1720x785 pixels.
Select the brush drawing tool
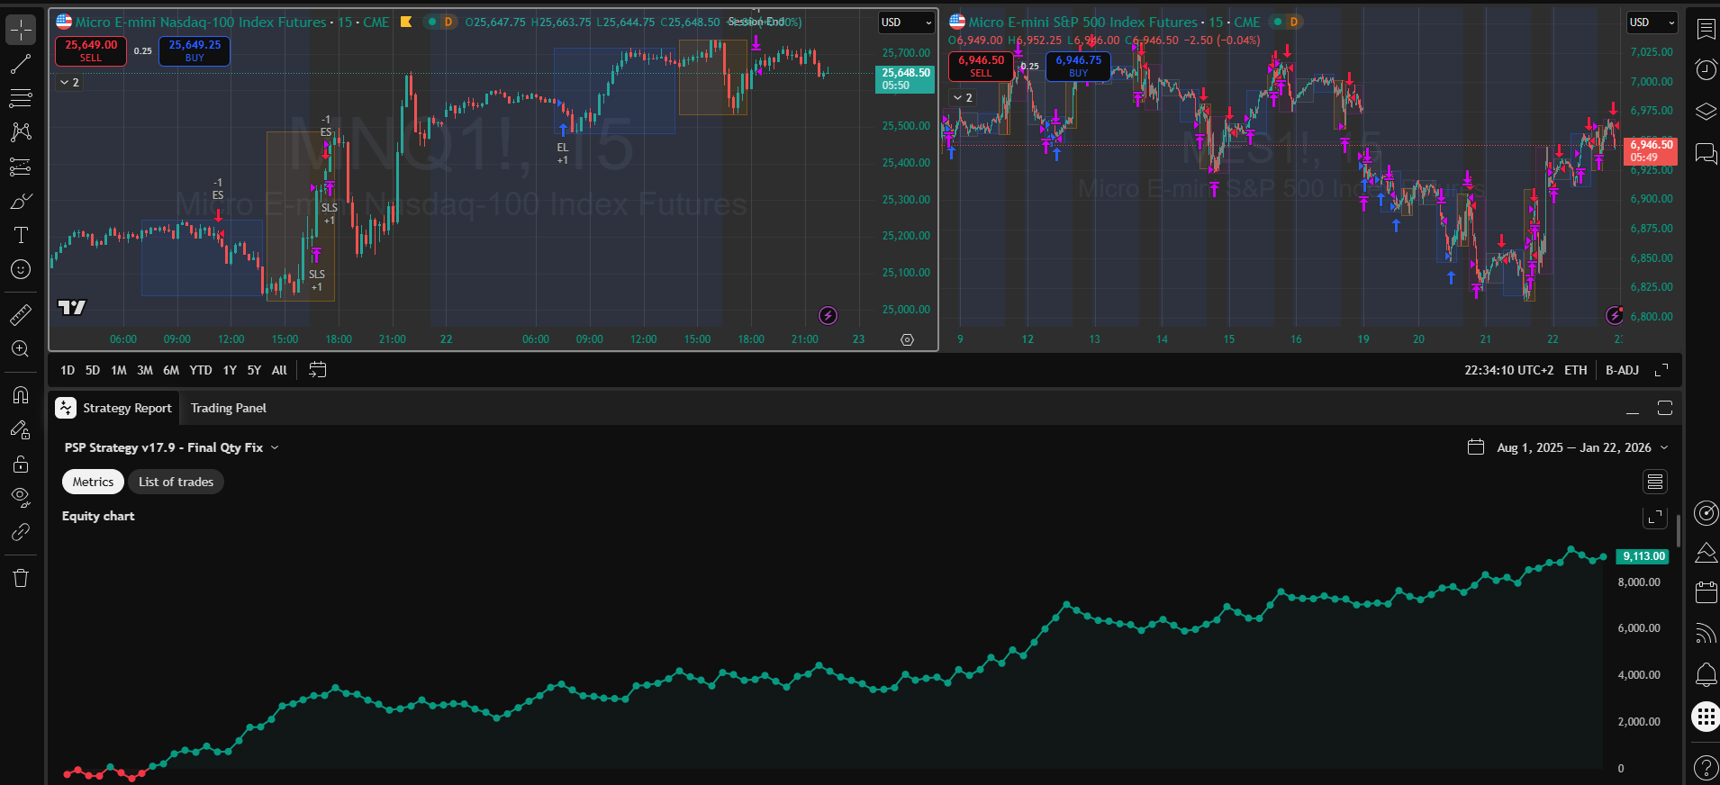pos(21,201)
